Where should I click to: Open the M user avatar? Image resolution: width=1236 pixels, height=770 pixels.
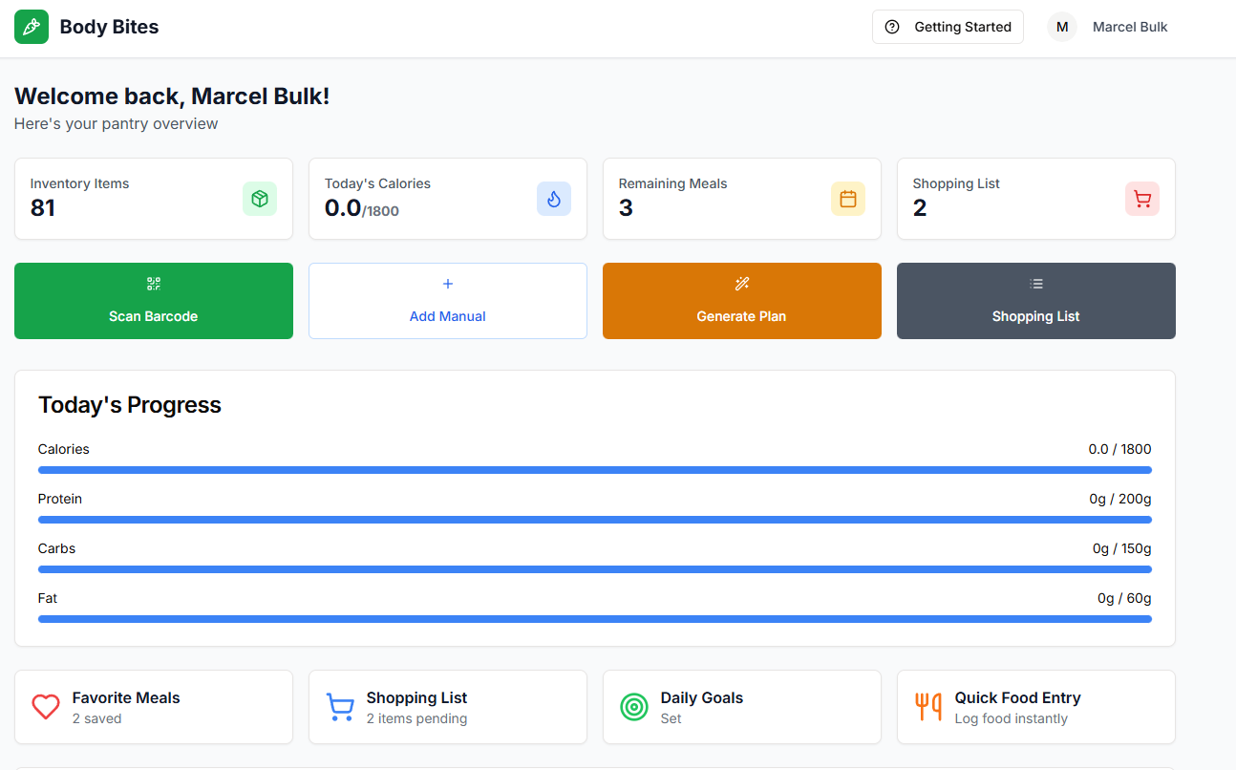click(x=1062, y=27)
